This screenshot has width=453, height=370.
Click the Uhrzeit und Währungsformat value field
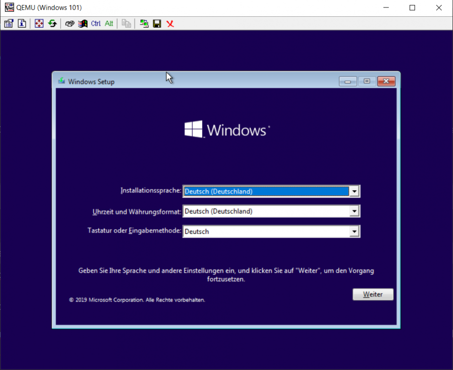pos(271,211)
